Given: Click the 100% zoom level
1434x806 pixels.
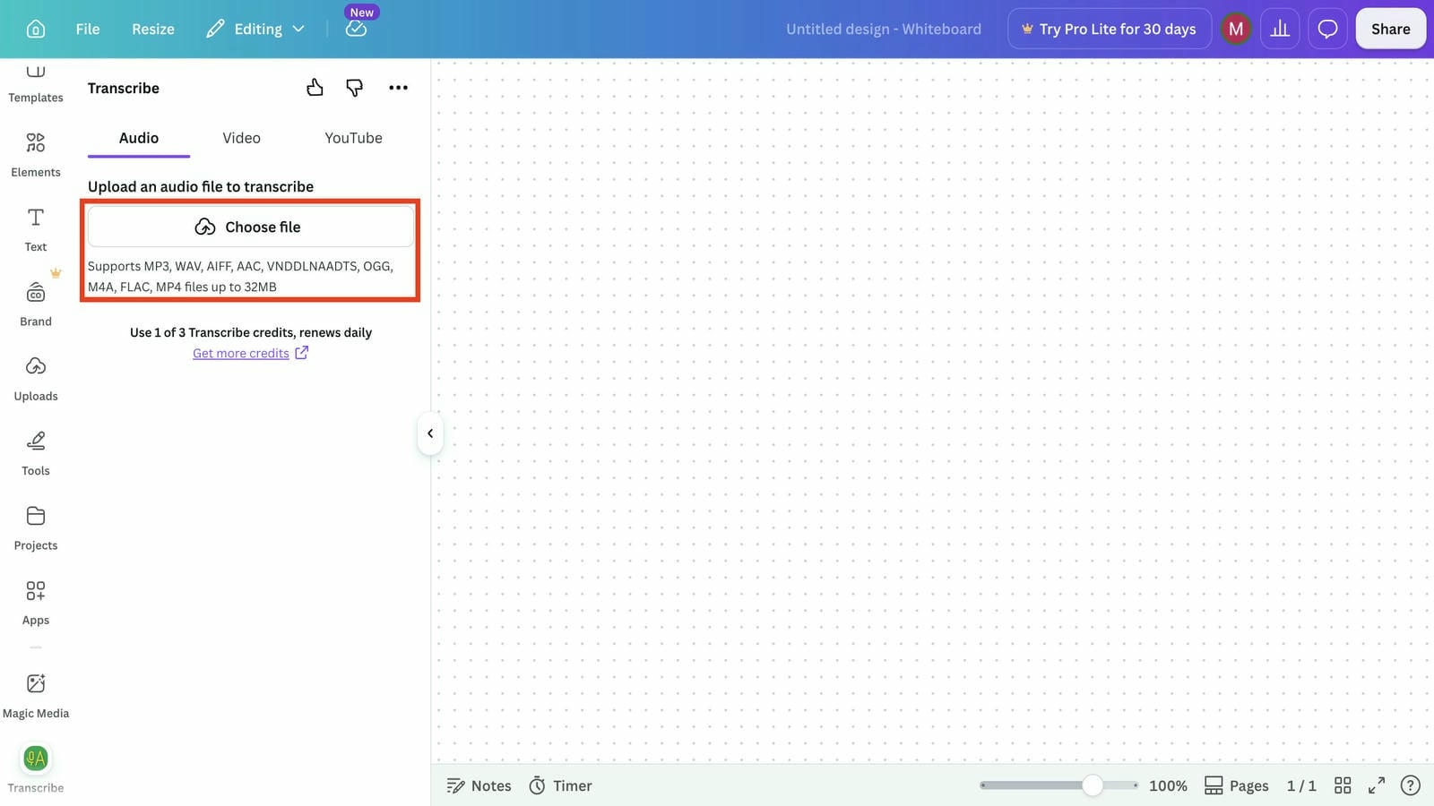Looking at the screenshot, I should coord(1168,785).
